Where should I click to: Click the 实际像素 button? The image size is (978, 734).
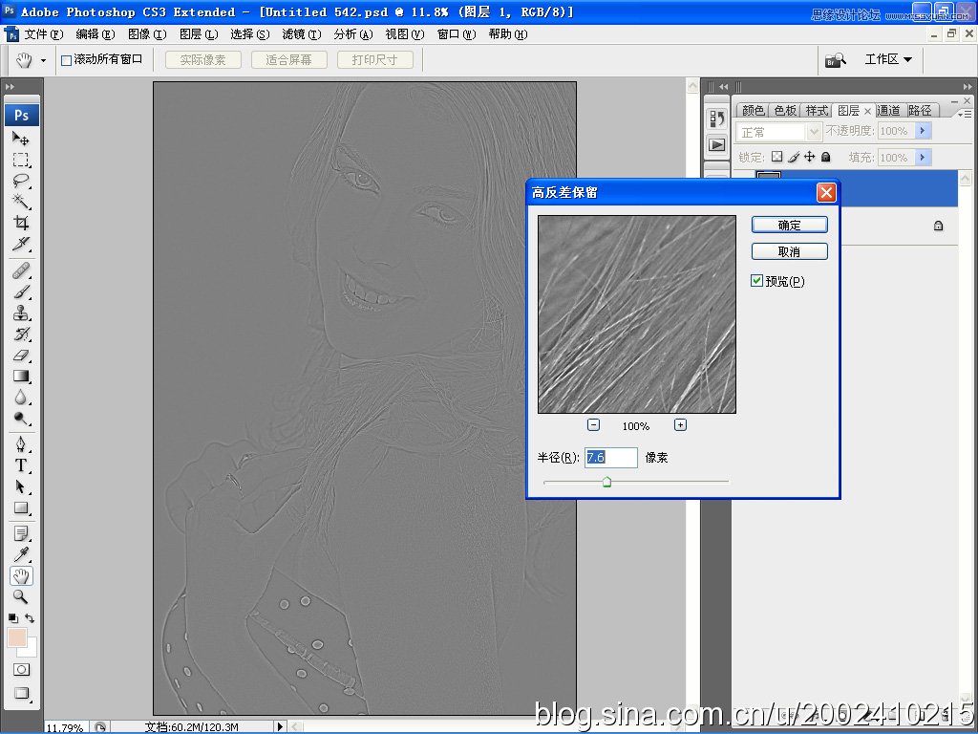pyautogui.click(x=202, y=60)
